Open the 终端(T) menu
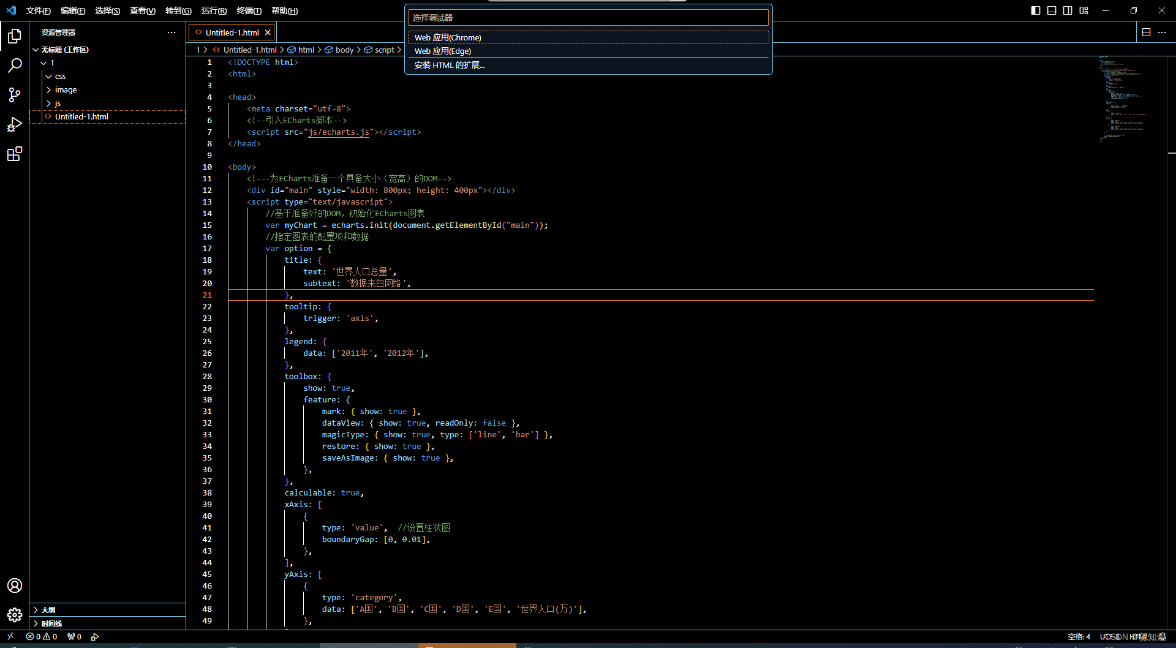Image resolution: width=1176 pixels, height=648 pixels. click(x=249, y=10)
